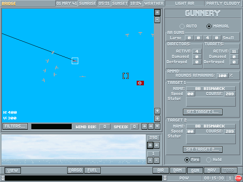Pan the map up with up arrow

157,111
